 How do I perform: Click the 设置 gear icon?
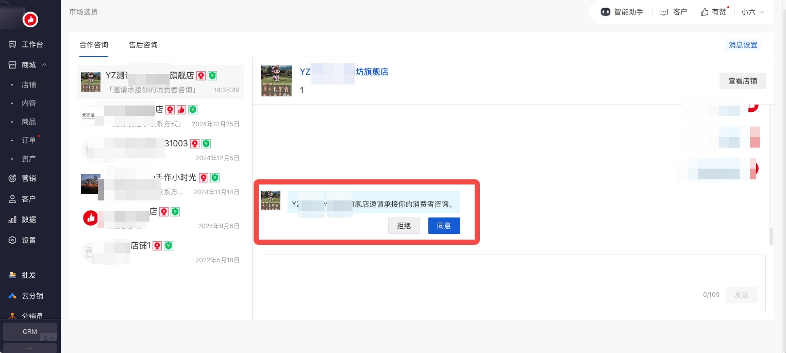(13, 240)
